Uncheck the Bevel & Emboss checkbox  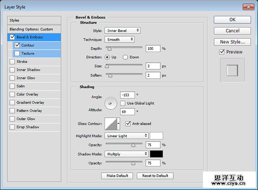[x=12, y=37]
